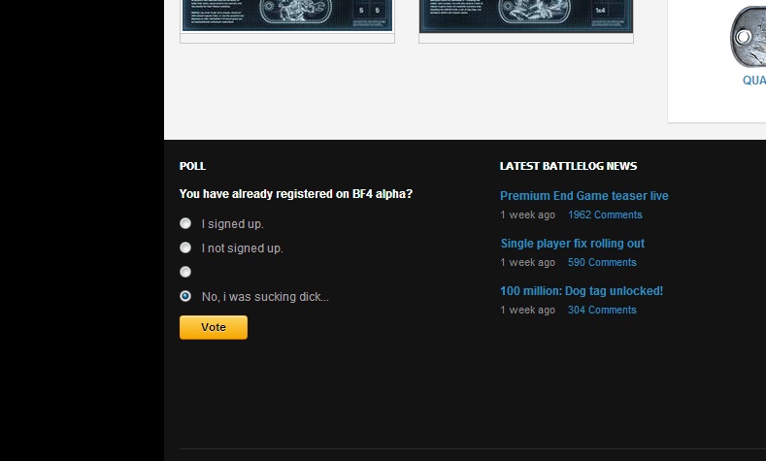766x461 pixels.
Task: Click the selected fourth poll option beginning "No,"
Action: (x=185, y=296)
